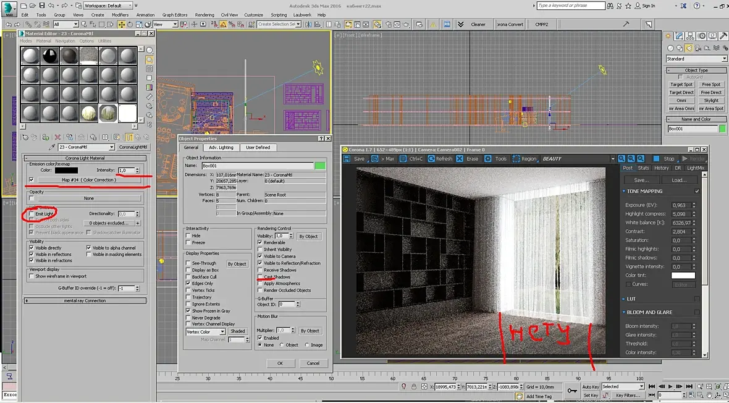729x403 pixels.
Task: Enable the Emit Light checkbox
Action: pyautogui.click(x=32, y=214)
